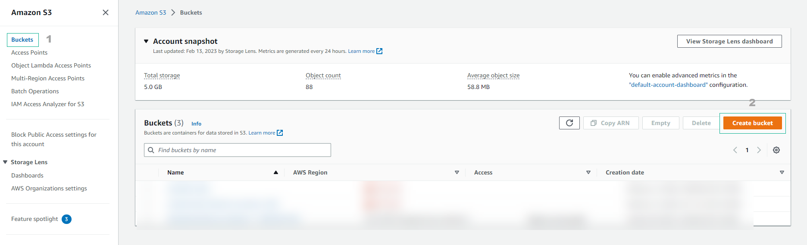Open table preferences gear icon
This screenshot has height=245, width=807.
tap(776, 150)
